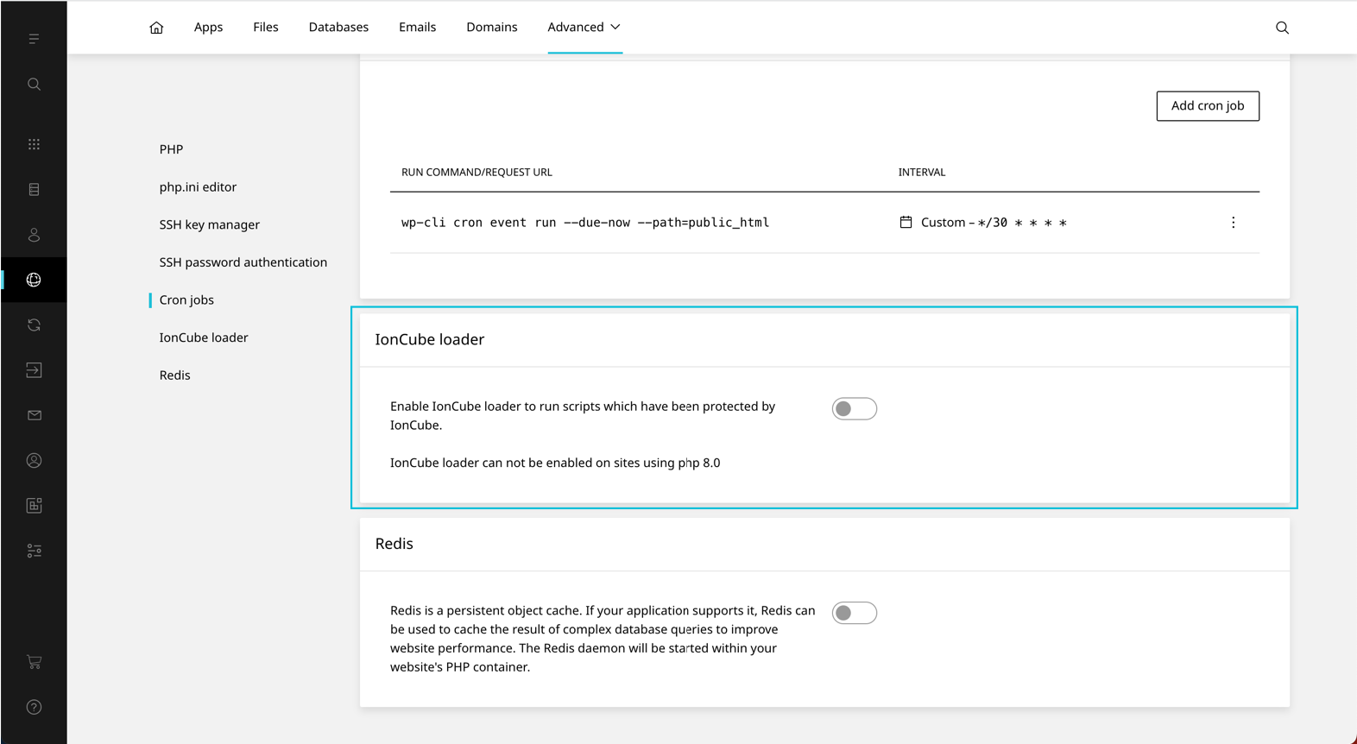Enable the IonCube loader toggle
This screenshot has height=744, width=1357.
click(x=854, y=408)
